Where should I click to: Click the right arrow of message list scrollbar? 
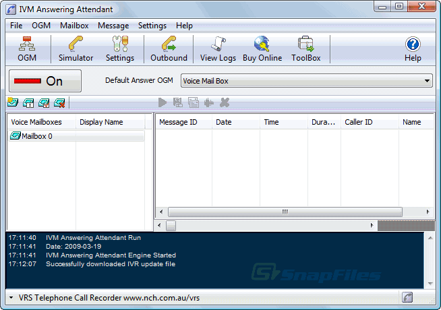(428, 212)
